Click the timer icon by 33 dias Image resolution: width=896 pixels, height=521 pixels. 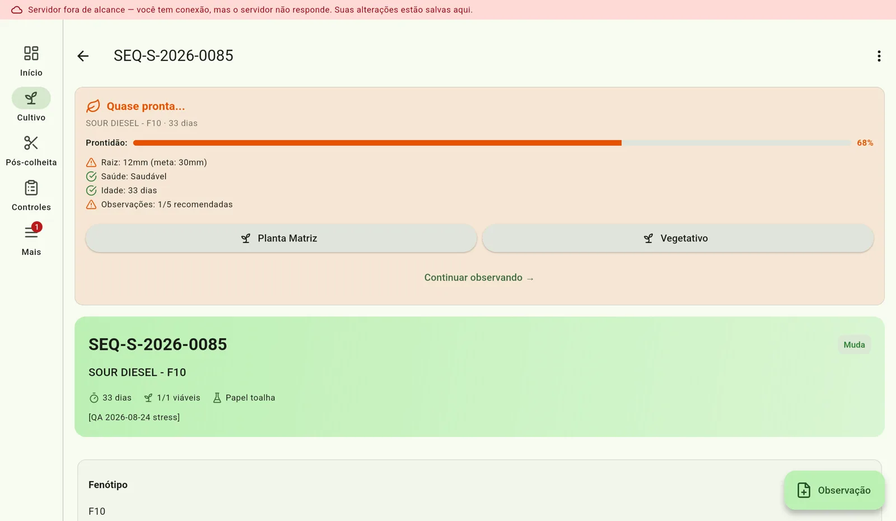94,398
